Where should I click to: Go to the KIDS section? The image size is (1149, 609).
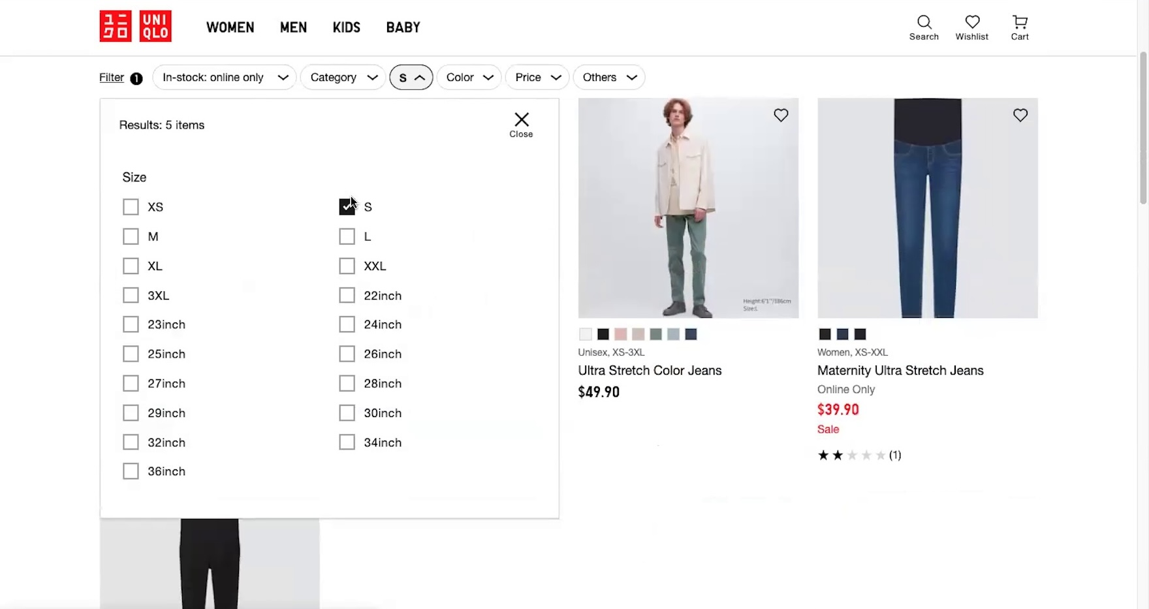tap(346, 27)
